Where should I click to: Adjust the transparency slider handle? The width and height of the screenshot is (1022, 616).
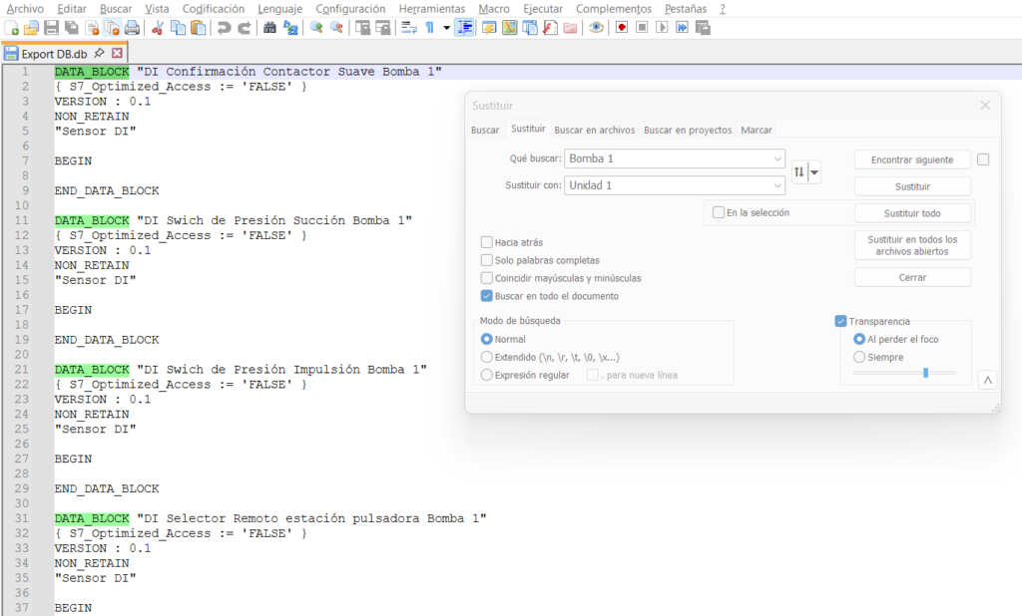coord(925,373)
